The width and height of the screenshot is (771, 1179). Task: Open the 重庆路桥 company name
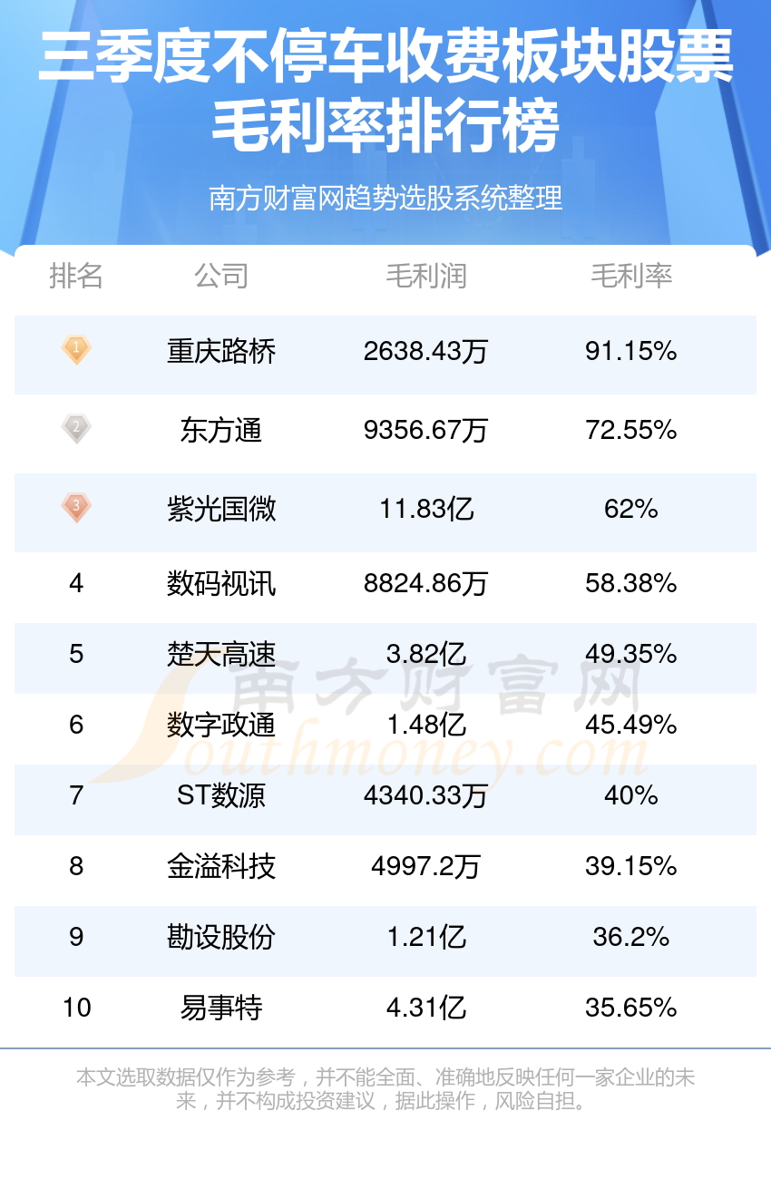coord(221,351)
